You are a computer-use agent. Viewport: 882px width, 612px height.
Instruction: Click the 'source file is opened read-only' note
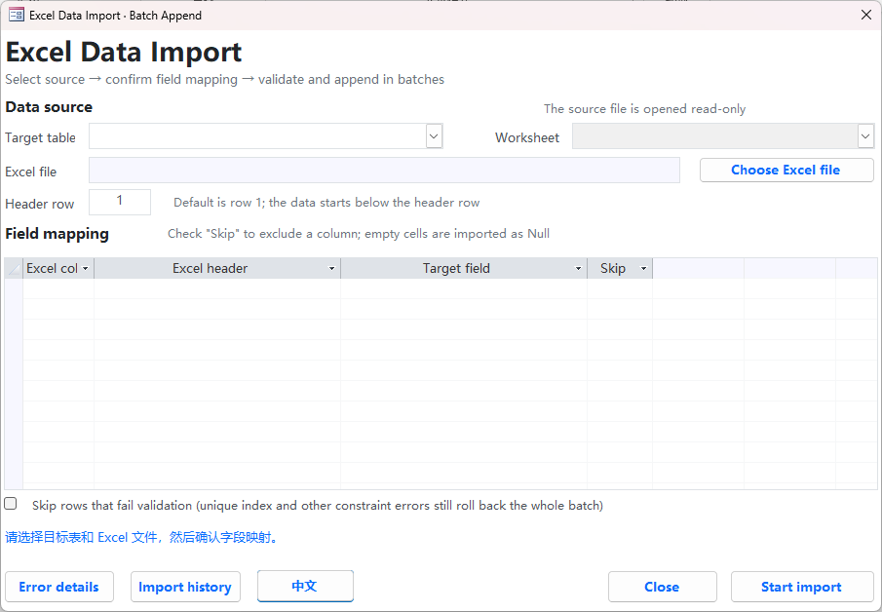(644, 108)
